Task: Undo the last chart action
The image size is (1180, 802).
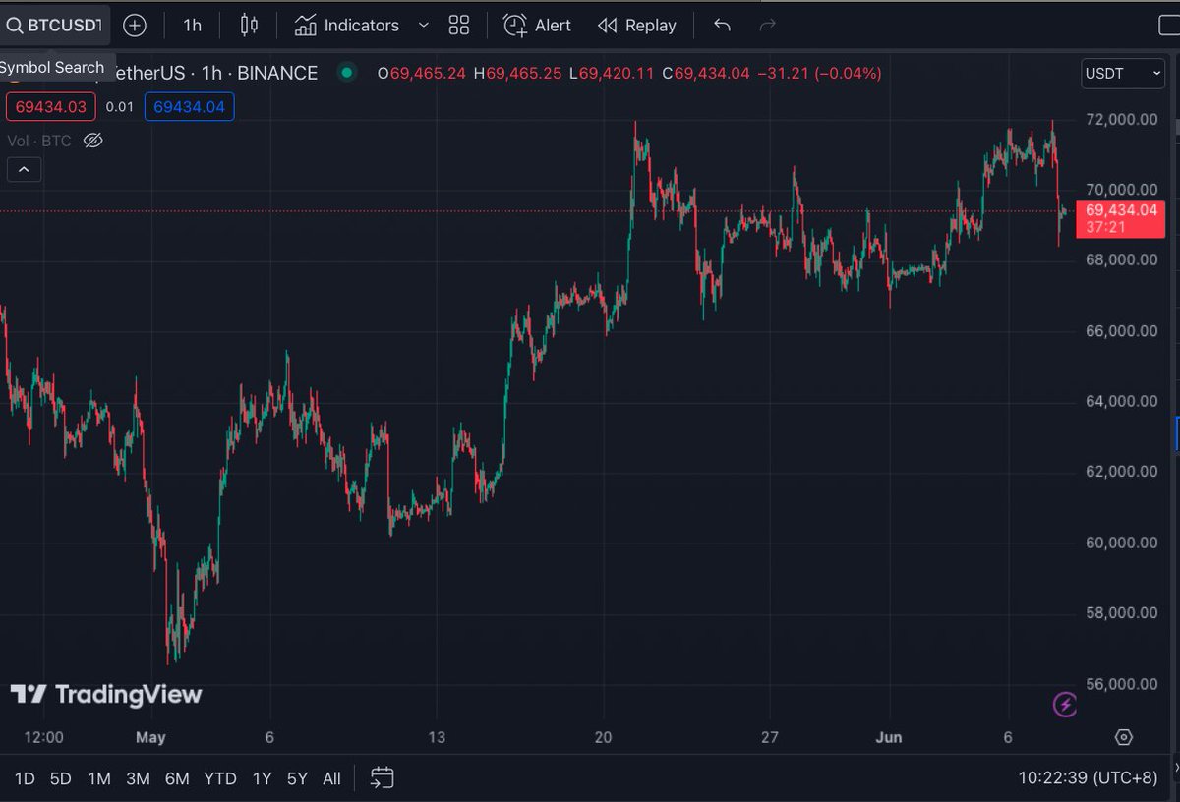Action: coord(722,26)
